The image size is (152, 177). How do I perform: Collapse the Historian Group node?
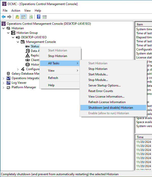[x=8, y=33]
